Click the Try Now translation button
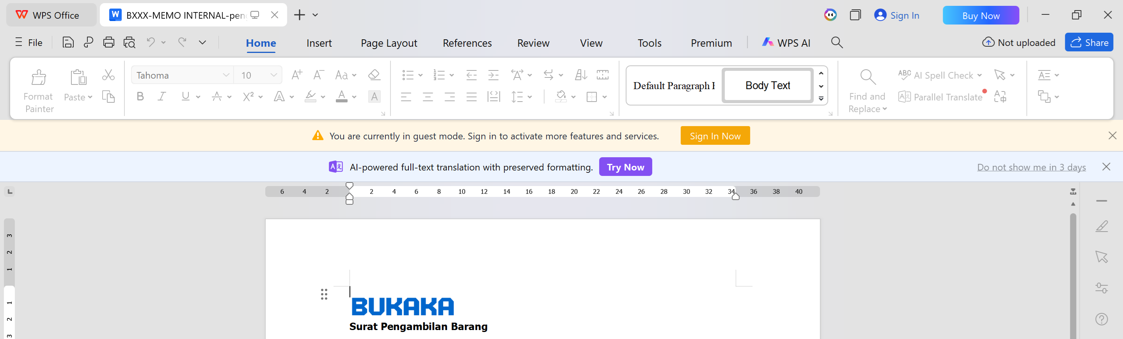The image size is (1123, 339). coord(625,167)
